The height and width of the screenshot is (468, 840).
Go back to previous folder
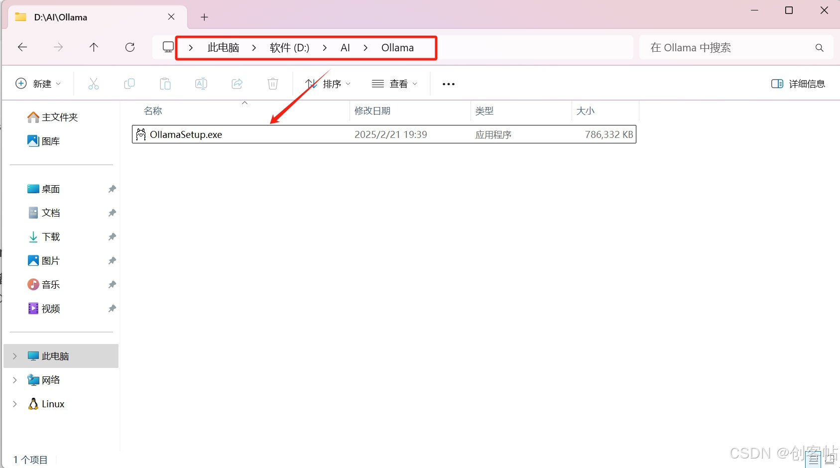22,47
